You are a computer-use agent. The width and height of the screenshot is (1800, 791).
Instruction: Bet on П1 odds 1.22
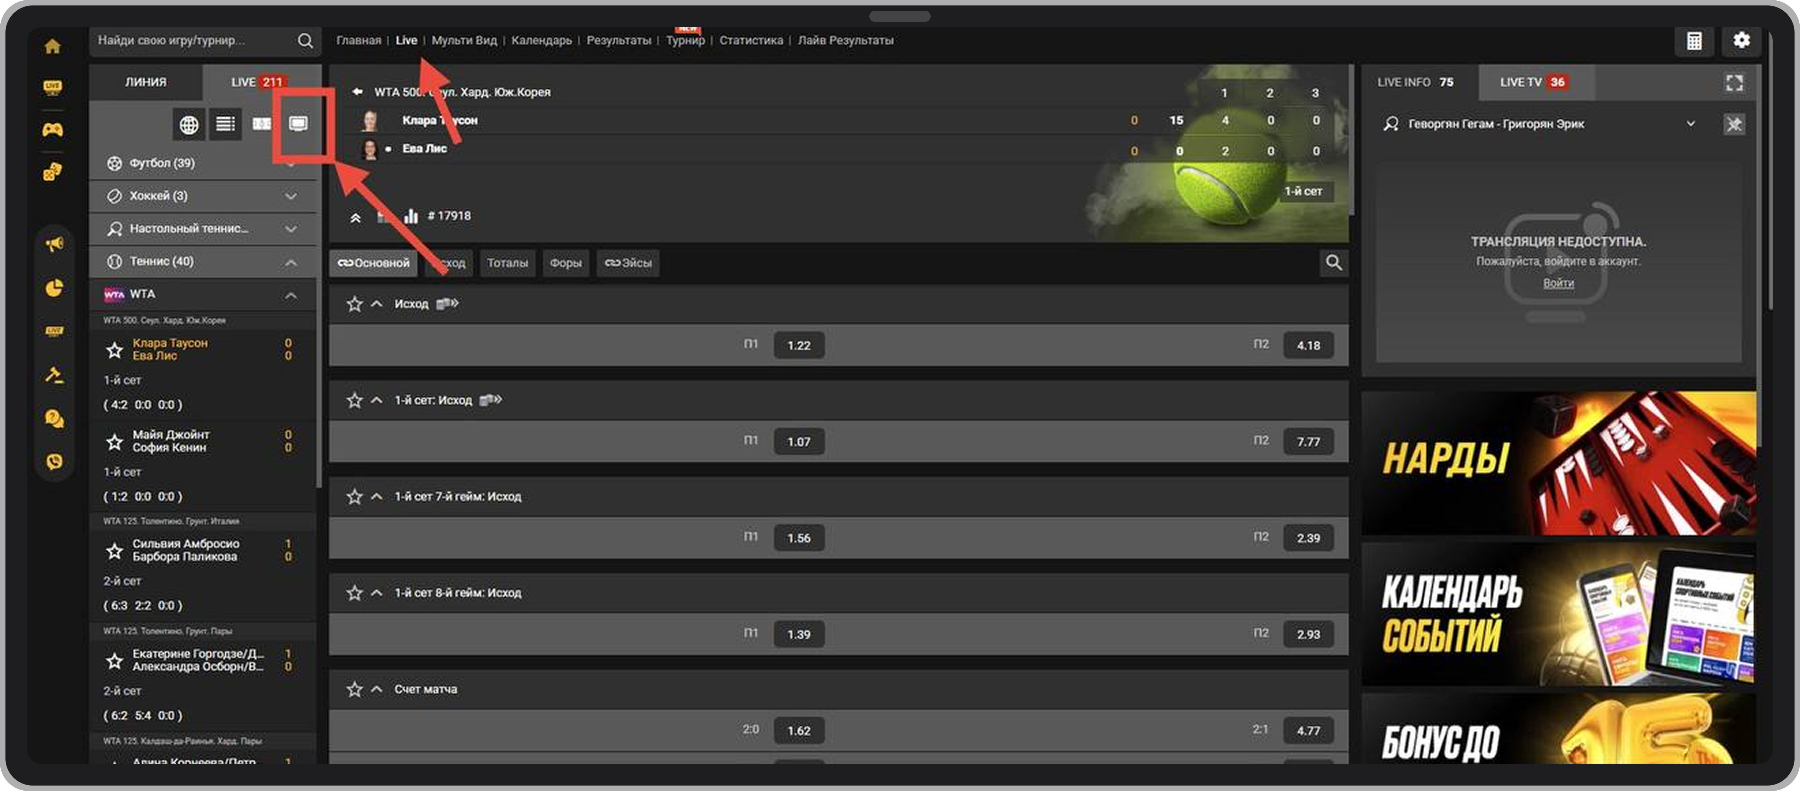tap(799, 345)
